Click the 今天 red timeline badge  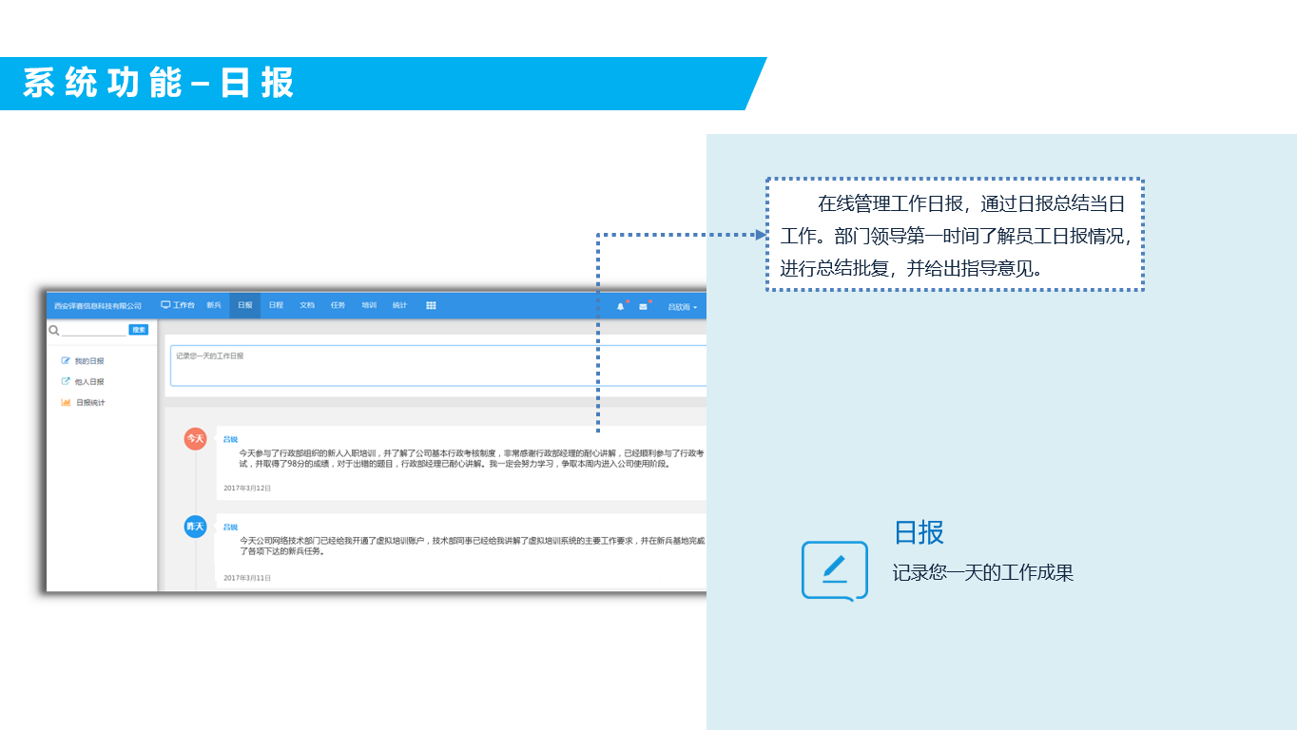pyautogui.click(x=195, y=438)
